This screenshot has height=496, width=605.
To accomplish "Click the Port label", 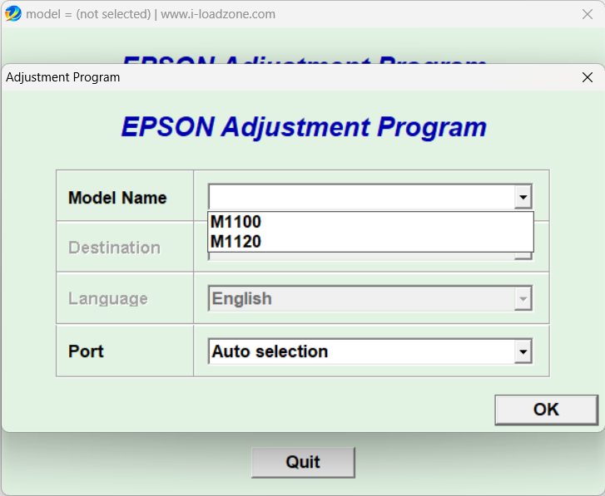I will tap(86, 351).
